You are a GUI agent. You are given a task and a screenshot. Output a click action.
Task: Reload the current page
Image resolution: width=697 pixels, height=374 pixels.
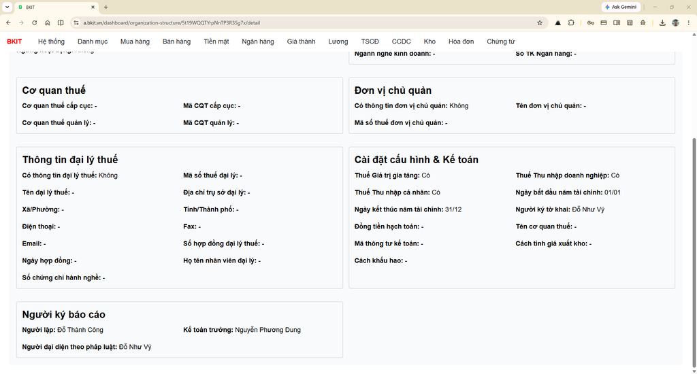tap(34, 22)
